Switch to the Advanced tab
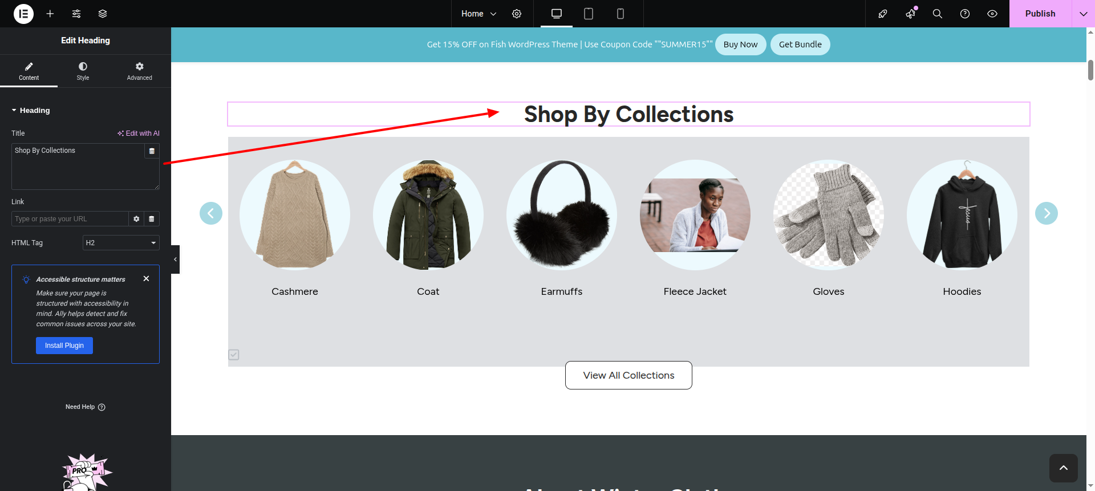 139,71
